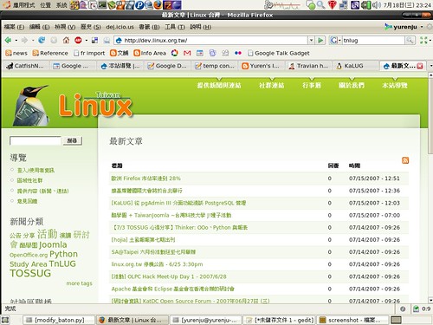Screen dimensions: 433x325
Task: Launch Firefox from the top panel
Action: point(158,4)
